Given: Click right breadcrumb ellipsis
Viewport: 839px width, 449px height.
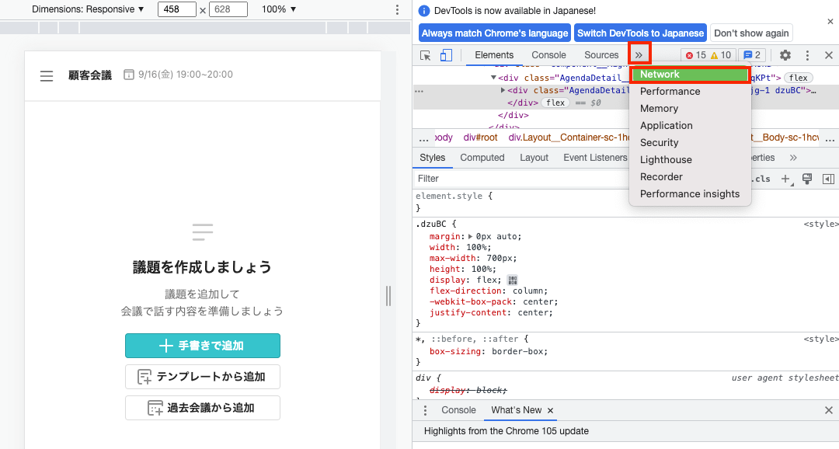Looking at the screenshot, I should 830,138.
